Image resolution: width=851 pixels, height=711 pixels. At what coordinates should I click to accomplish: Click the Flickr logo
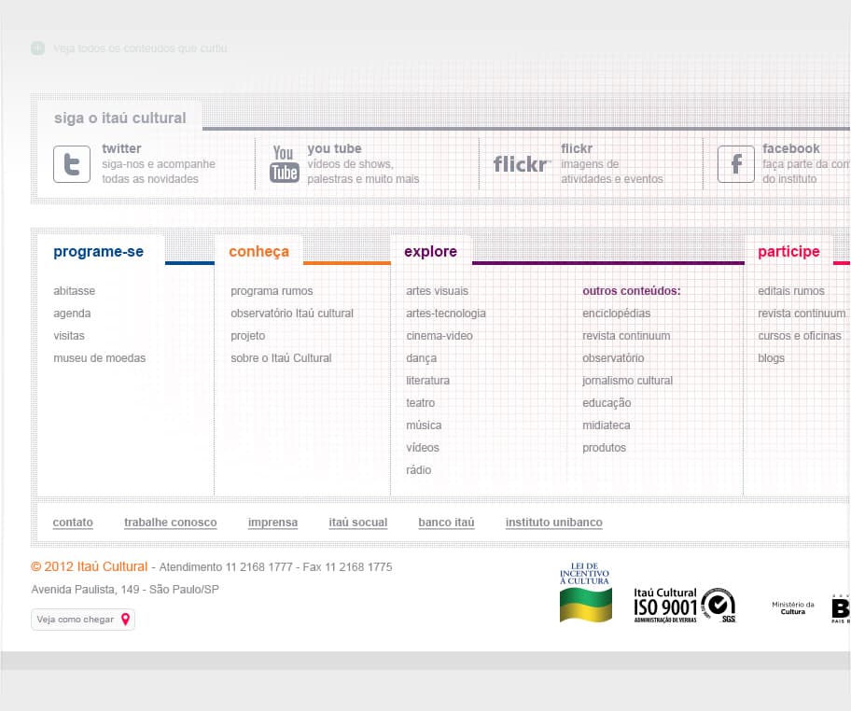(x=522, y=164)
